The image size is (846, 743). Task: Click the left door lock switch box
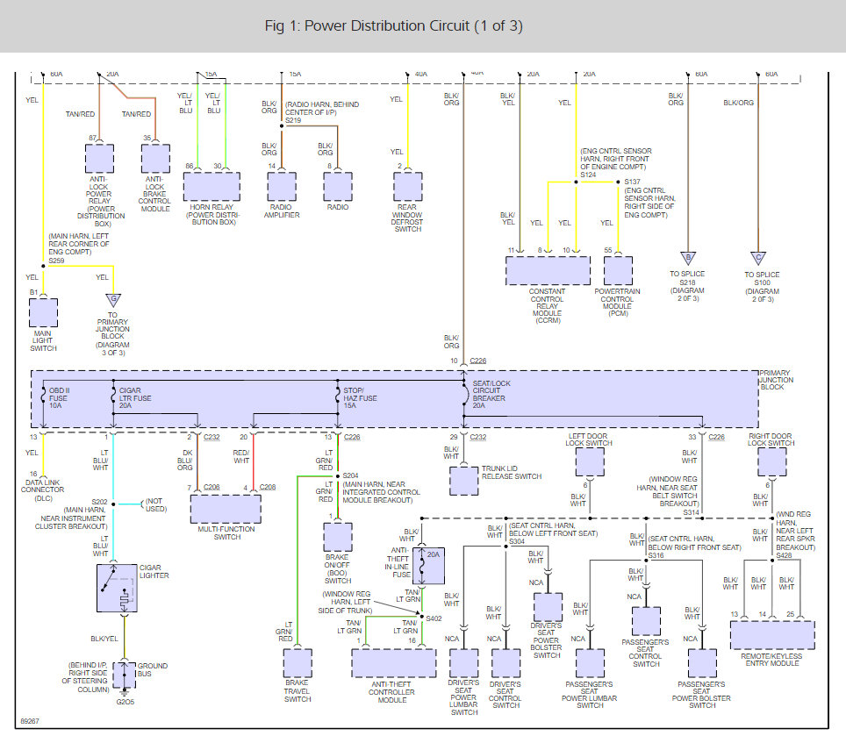click(x=590, y=462)
